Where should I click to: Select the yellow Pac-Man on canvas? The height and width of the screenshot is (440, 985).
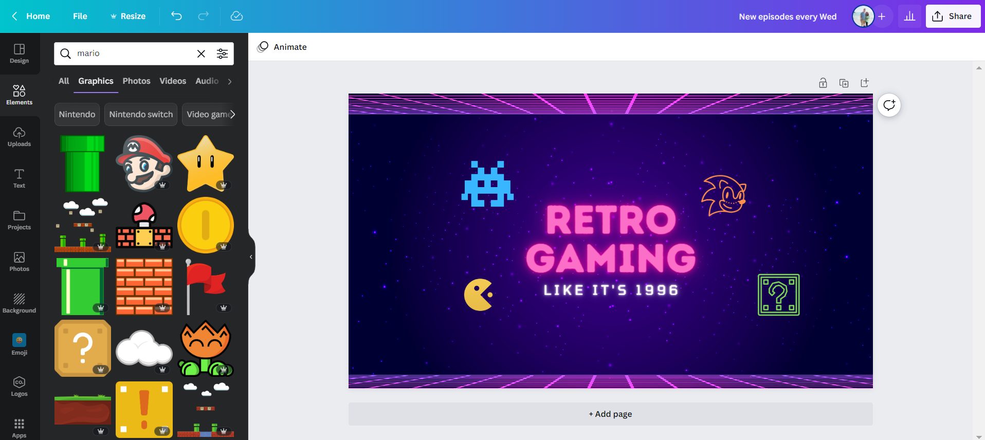point(479,295)
